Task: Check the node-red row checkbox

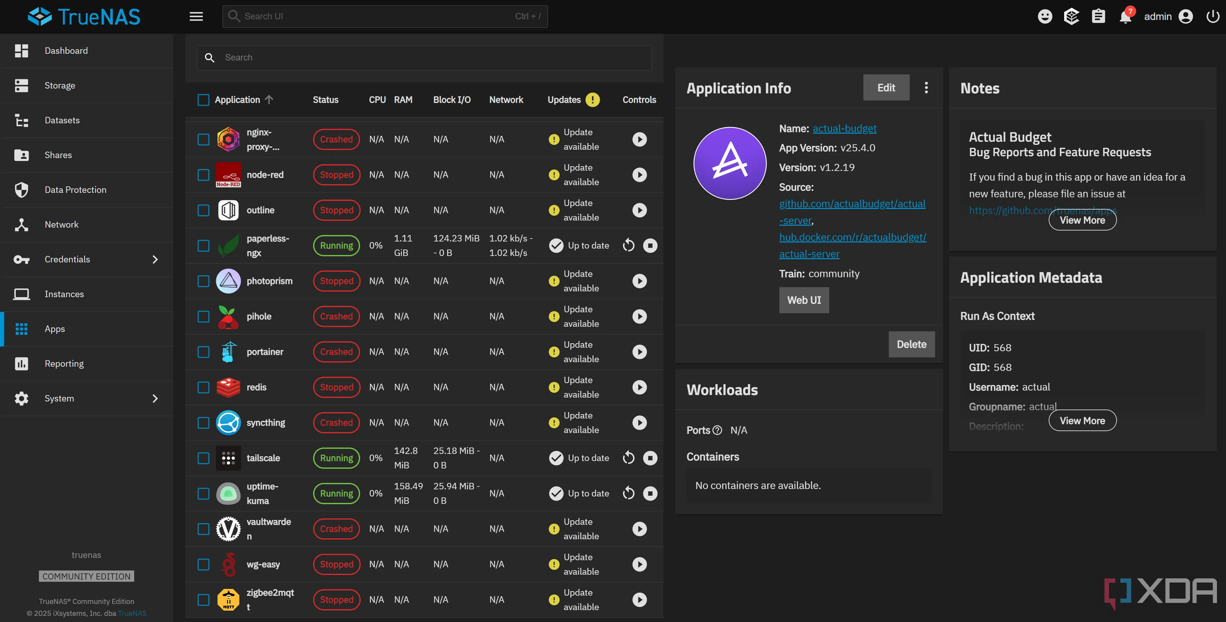Action: 203,175
